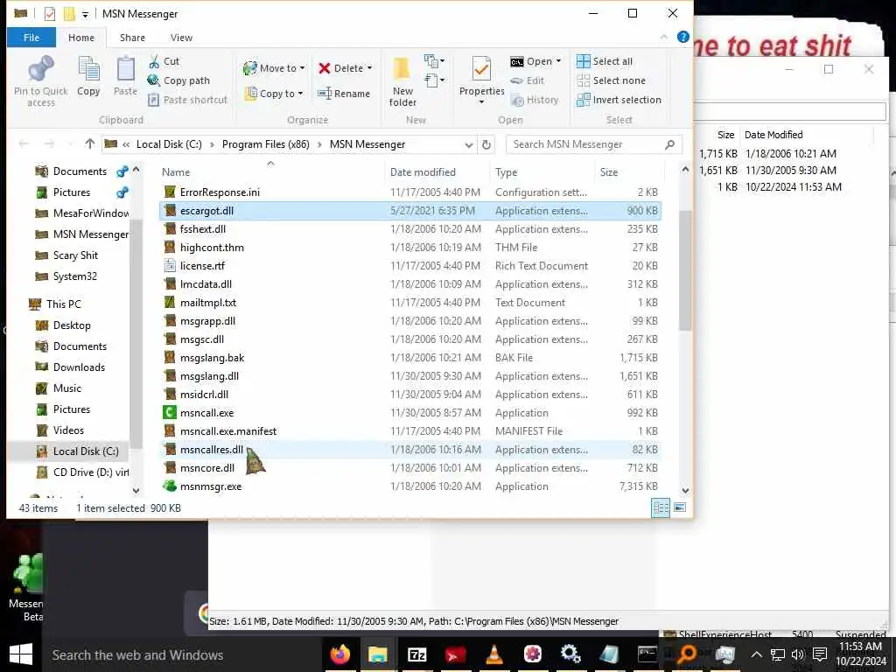The image size is (896, 672).
Task: Switch to large icons view layout icon
Action: coord(680,507)
